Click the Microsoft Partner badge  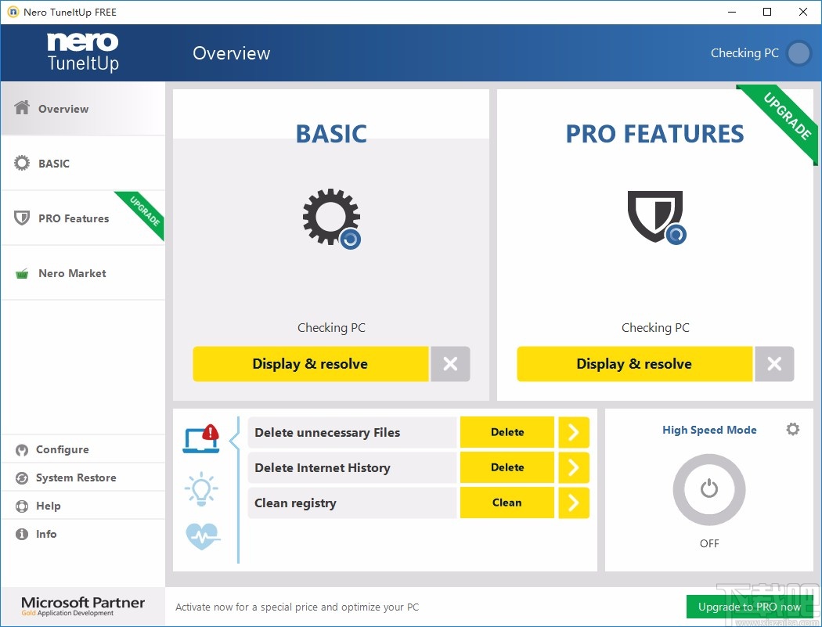[83, 606]
